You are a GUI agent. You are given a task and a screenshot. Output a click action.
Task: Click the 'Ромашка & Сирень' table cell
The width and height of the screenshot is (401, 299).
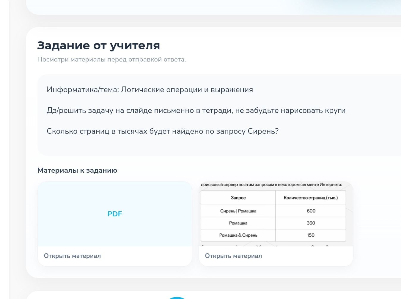click(238, 235)
